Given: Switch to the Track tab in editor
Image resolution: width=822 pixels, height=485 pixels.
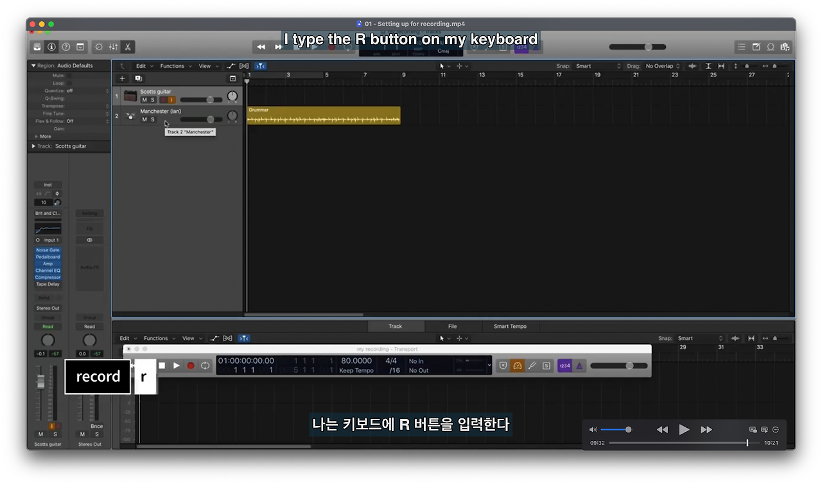Looking at the screenshot, I should click(x=395, y=327).
